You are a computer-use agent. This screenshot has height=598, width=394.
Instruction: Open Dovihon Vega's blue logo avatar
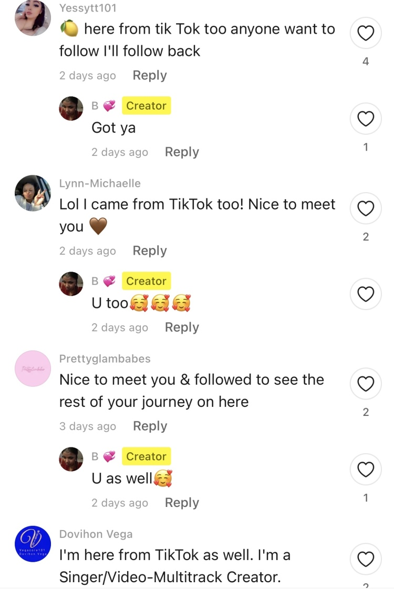click(33, 544)
